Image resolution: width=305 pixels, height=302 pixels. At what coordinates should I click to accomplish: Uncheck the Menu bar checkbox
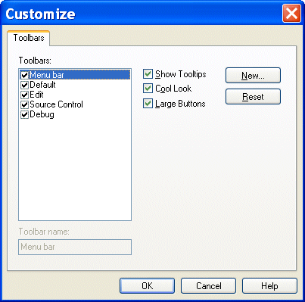pyautogui.click(x=24, y=75)
